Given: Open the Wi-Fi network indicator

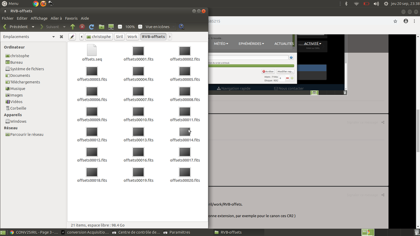Looking at the screenshot, I should pos(356,4).
